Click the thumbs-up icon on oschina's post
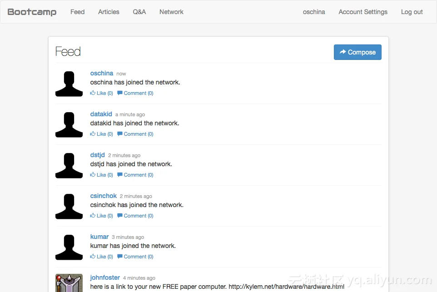 click(93, 93)
